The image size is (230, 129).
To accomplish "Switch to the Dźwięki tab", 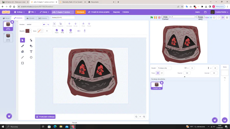I will [x=30, y=18].
